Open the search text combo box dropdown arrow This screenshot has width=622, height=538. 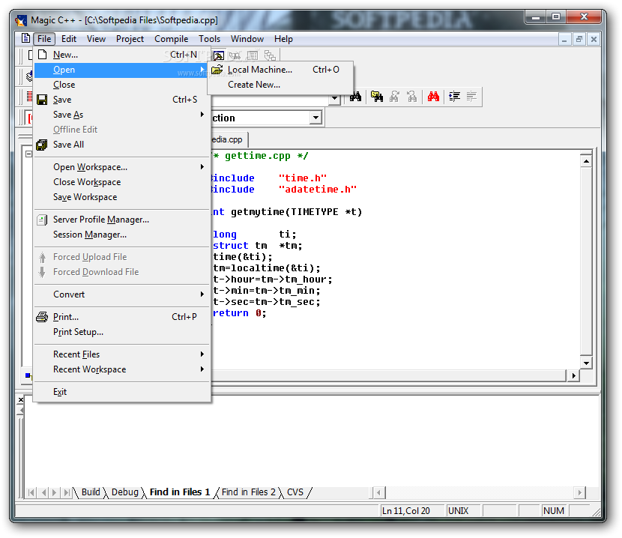coord(334,97)
